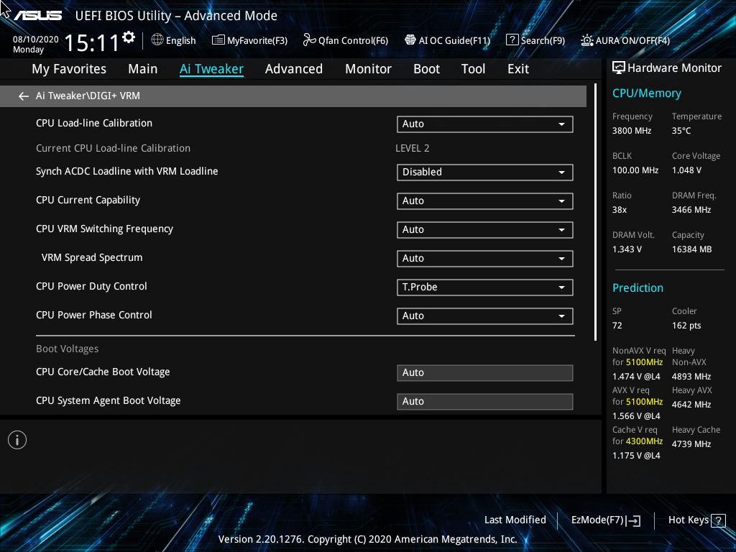Open Qfan Control
The image size is (736, 552).
[345, 40]
